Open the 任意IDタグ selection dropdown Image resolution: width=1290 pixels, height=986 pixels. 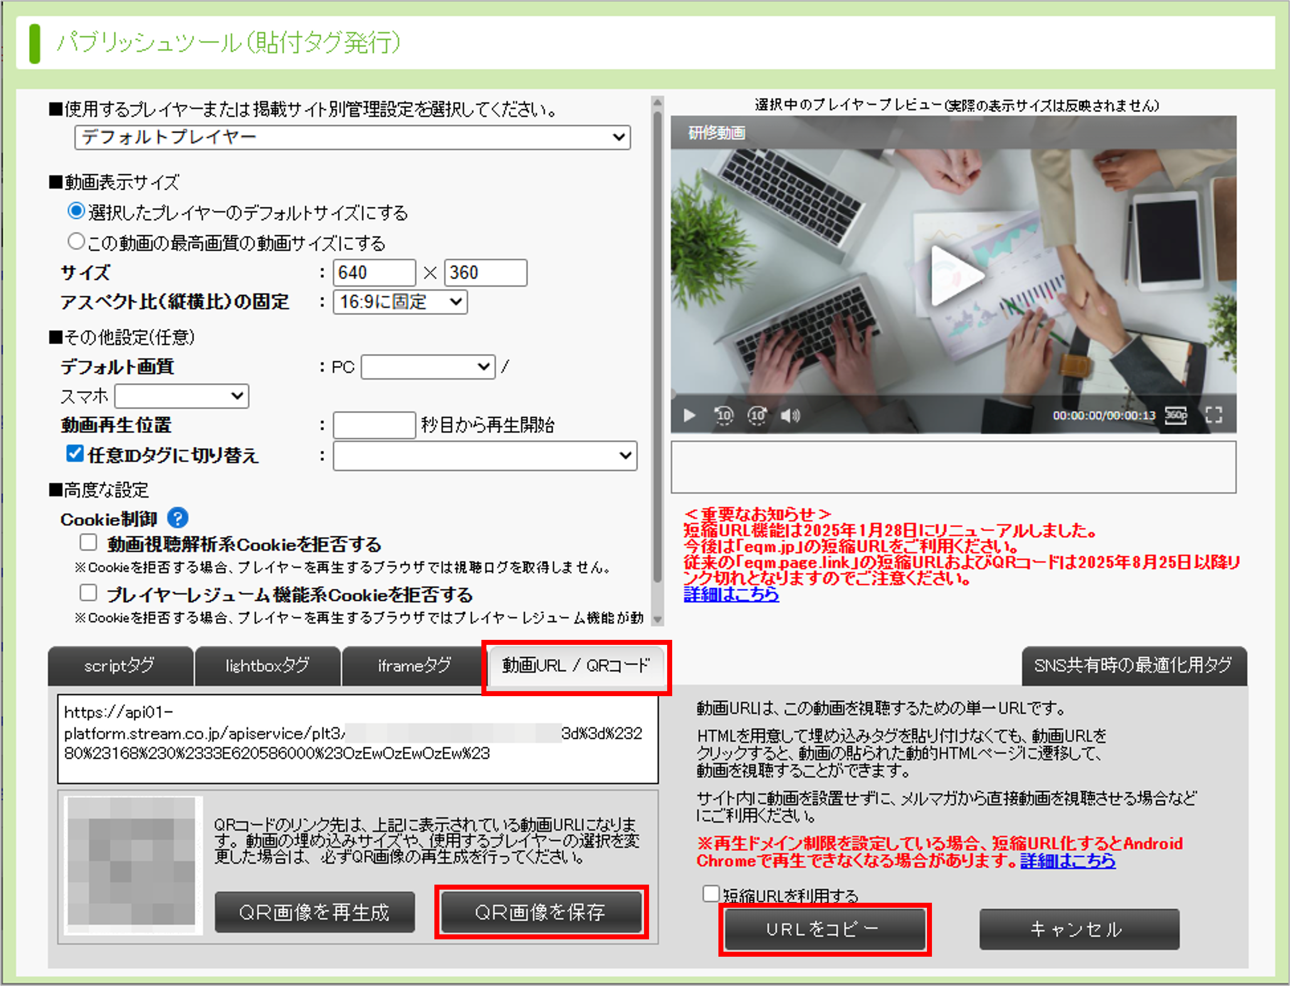pos(485,456)
